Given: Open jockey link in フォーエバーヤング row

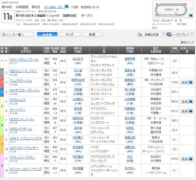Looking at the screenshot, I should pyautogui.click(x=78, y=168).
